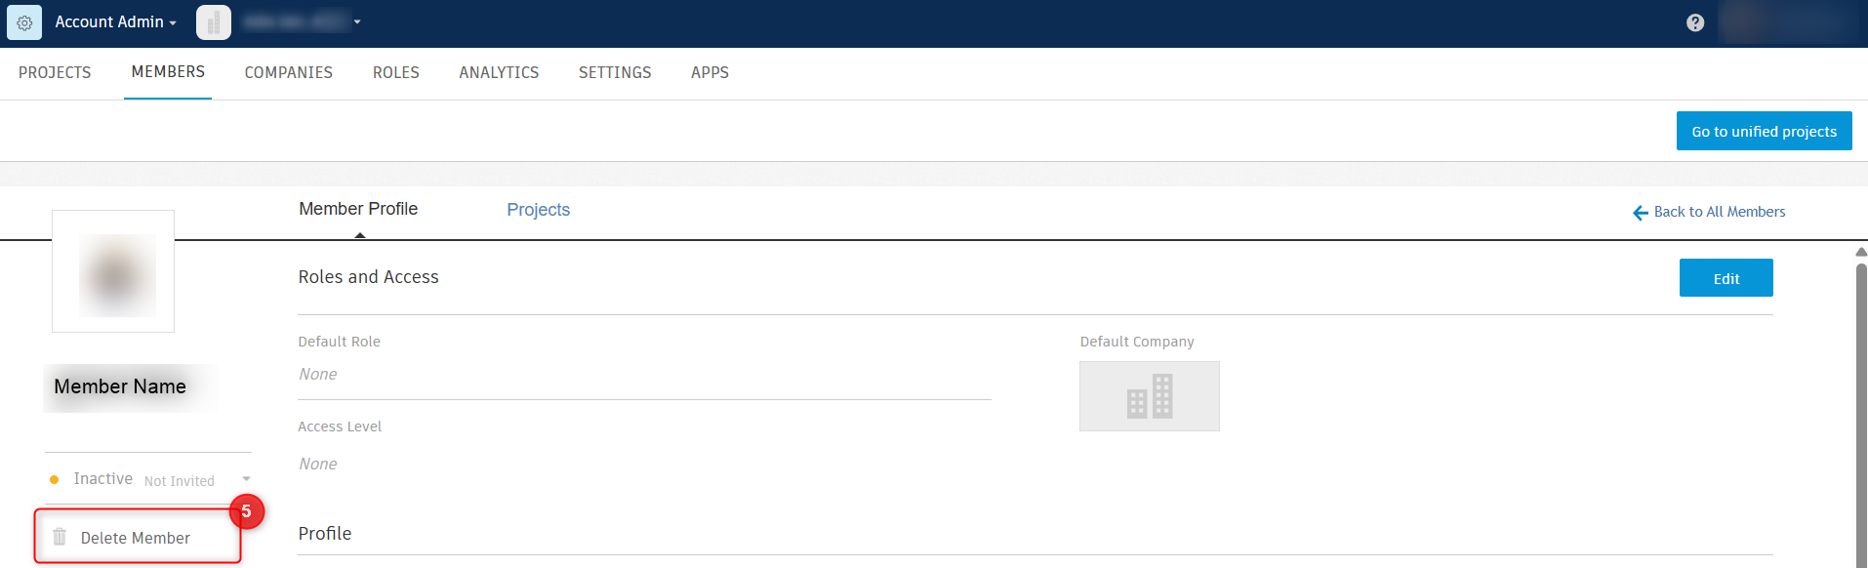This screenshot has height=568, width=1868.
Task: Expand the Inactive status dropdown arrow
Action: coord(246,479)
